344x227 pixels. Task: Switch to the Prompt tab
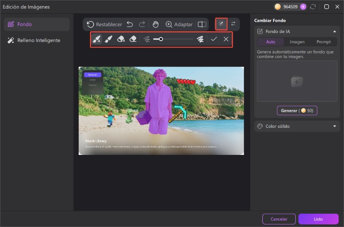[x=324, y=42]
